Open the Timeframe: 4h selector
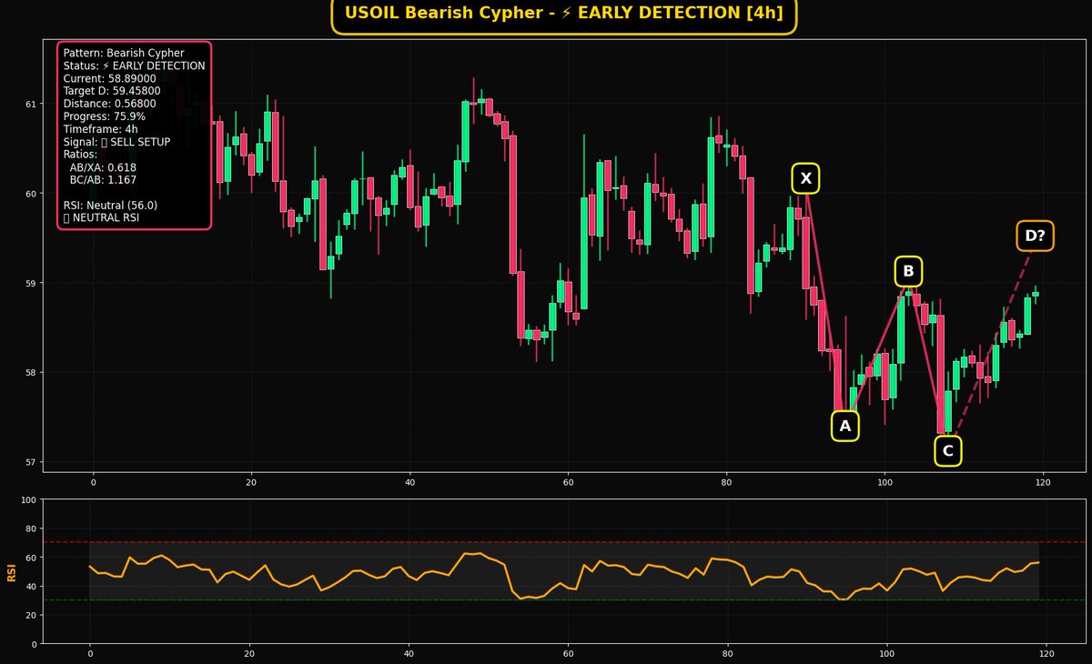Screen dimensions: 1092x664 click(102, 128)
